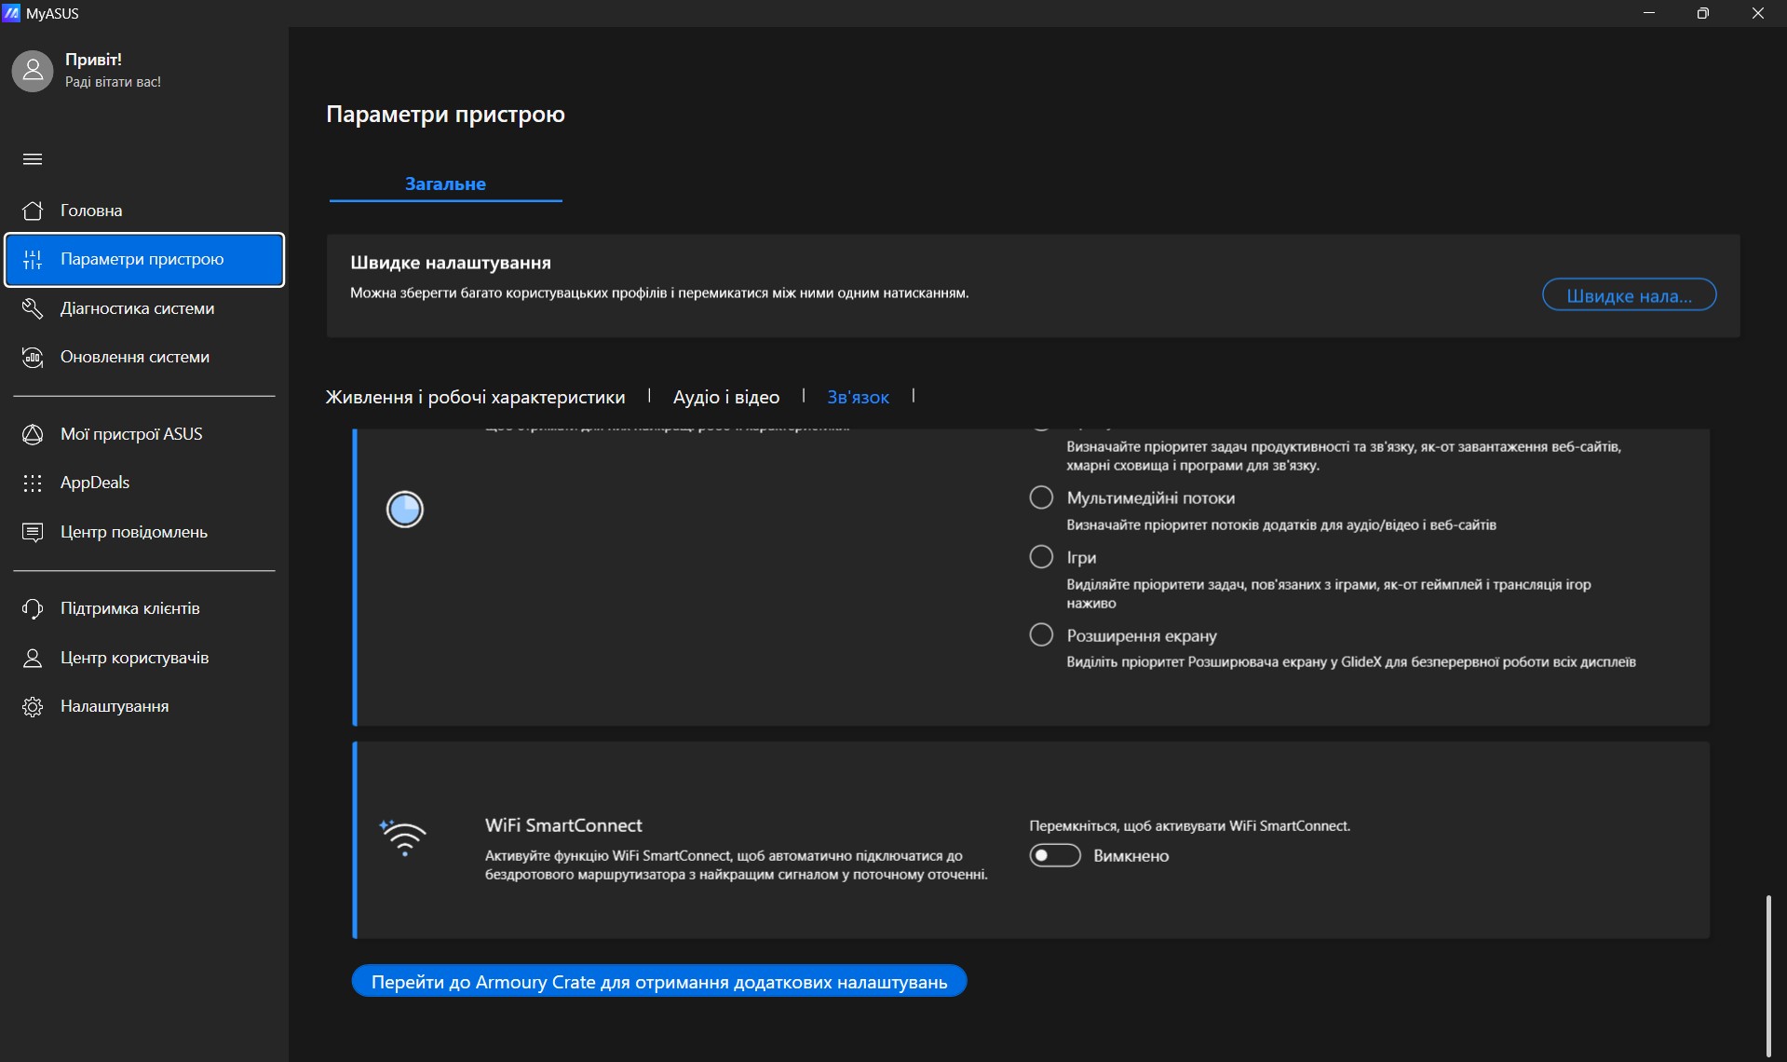Click the AppDeals grid icon
Viewport: 1787px width, 1062px height.
(33, 483)
